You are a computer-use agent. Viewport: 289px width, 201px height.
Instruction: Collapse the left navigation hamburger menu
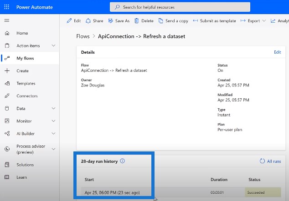[x=7, y=20]
